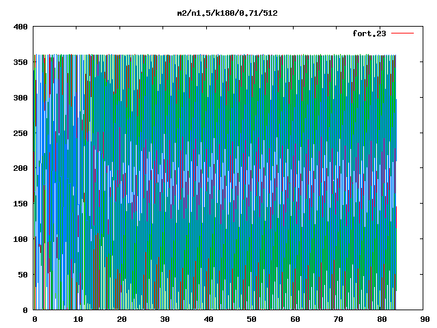
Task: Click the red legend line sample
Action: (x=402, y=33)
